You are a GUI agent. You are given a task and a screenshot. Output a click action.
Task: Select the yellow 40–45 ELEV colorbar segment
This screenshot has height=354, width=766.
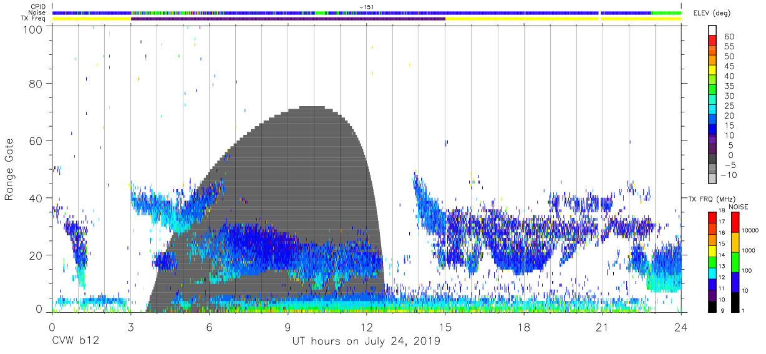712,71
